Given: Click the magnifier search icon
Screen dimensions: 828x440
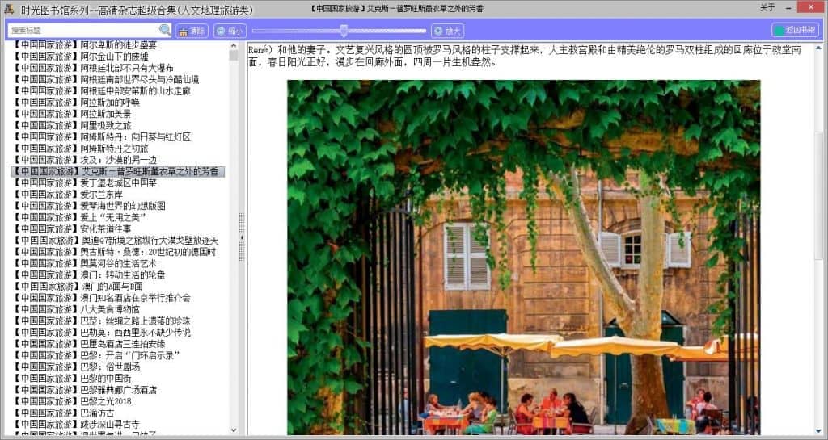Looking at the screenshot, I should [x=165, y=31].
